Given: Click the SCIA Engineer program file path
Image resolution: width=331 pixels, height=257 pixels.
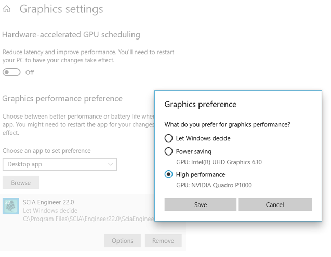Looking at the screenshot, I should tap(88, 220).
